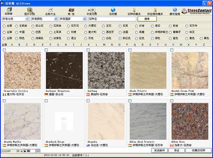Click Austria flag under Aalfang
Screen dimensions: 213x158
pos(88,95)
